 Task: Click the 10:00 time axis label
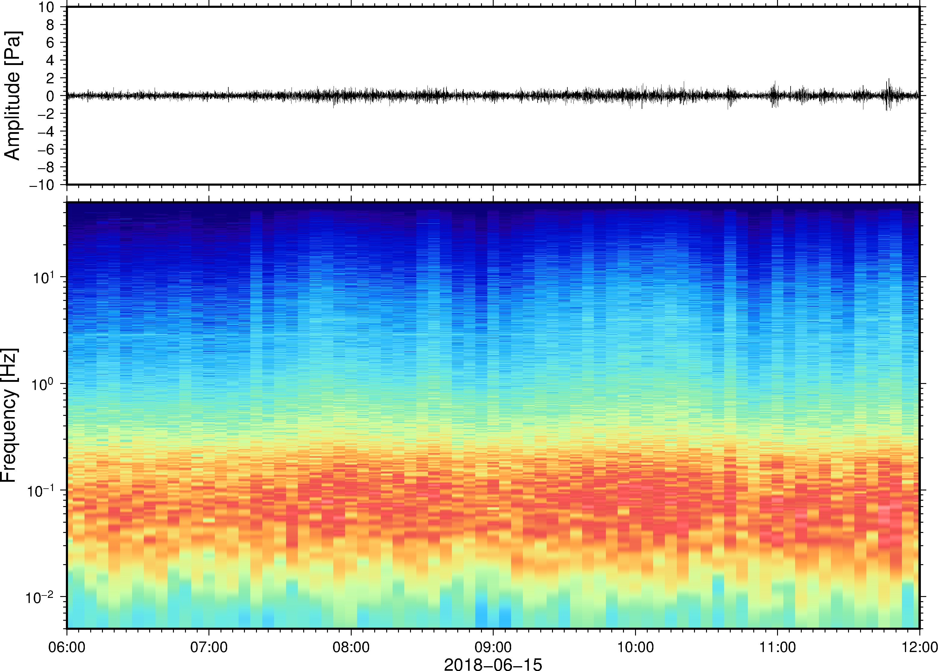coord(635,647)
